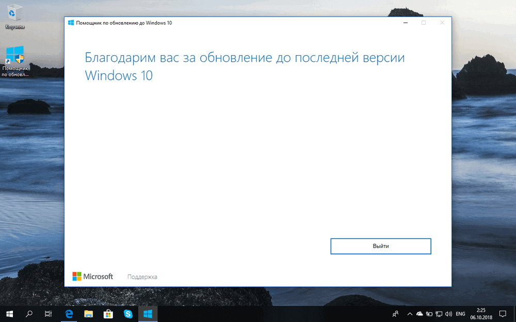Expand hidden tray icons with the chevron
The width and height of the screenshot is (516, 322).
(x=409, y=314)
